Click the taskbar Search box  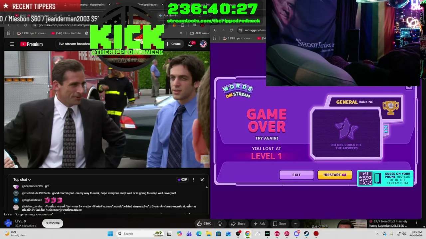click(140, 234)
